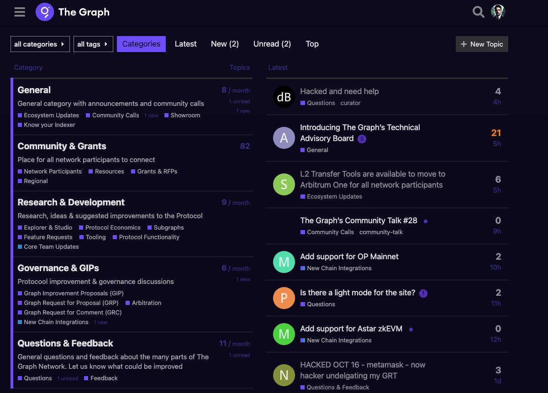Switch to the Latest tab
548x393 pixels.
186,44
